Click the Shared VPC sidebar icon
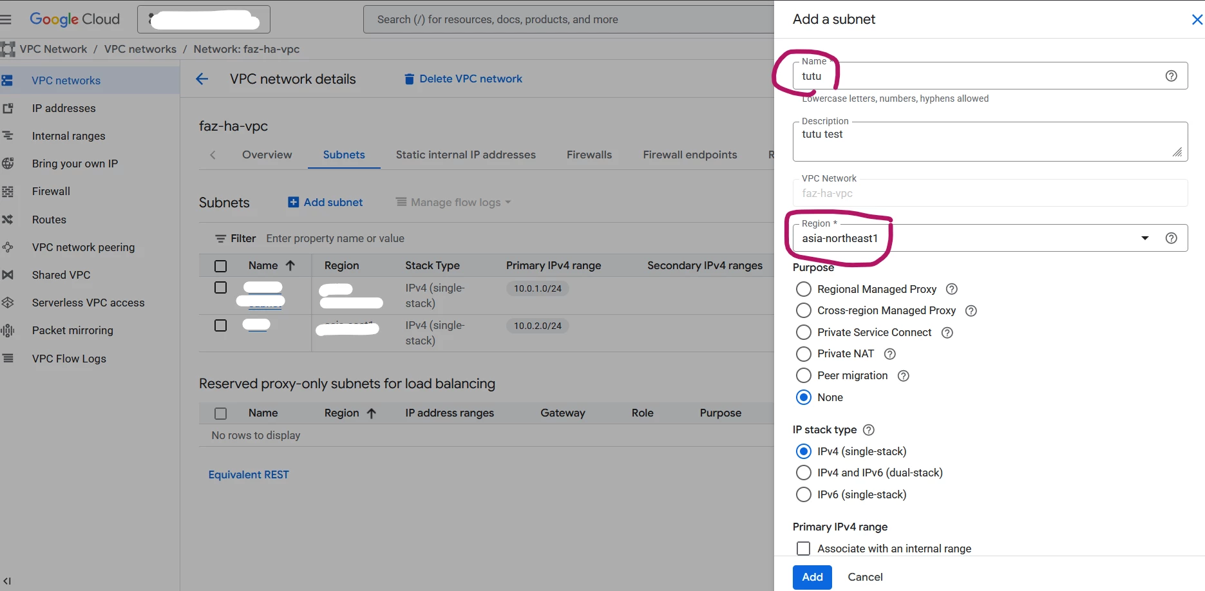 (x=8, y=275)
